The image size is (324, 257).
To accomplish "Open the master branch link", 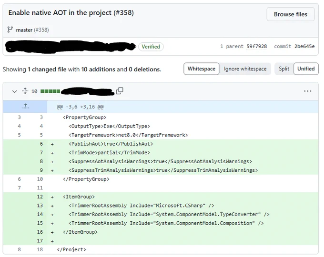I will pyautogui.click(x=24, y=30).
